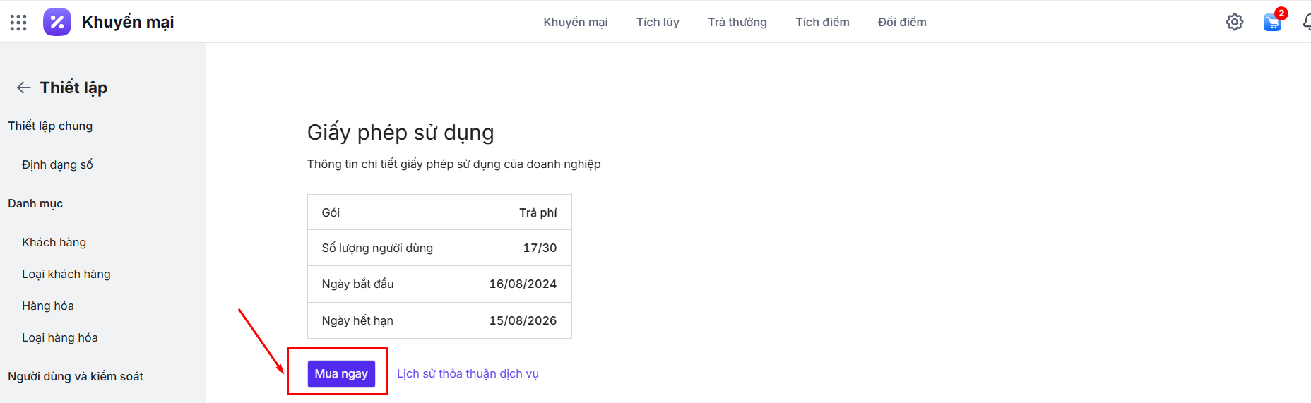Open the settings gear icon
This screenshot has height=403, width=1311.
(1234, 22)
